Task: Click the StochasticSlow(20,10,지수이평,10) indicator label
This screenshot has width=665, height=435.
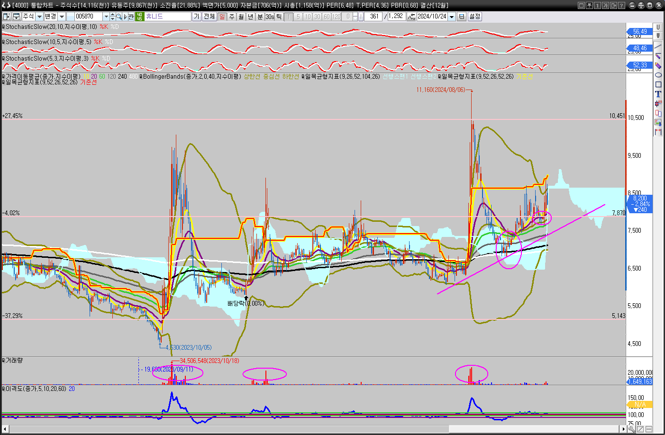Action: 51,27
